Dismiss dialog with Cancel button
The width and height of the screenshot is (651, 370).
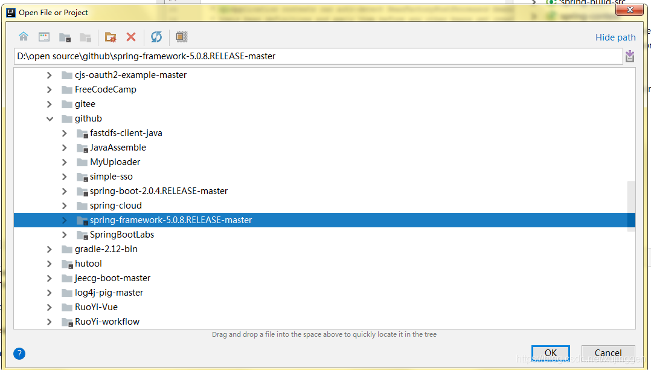[x=608, y=353]
